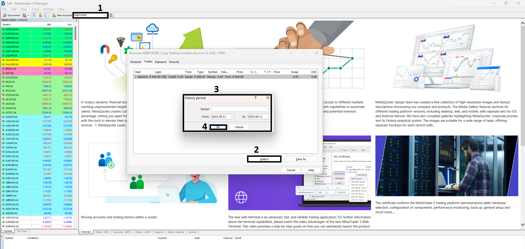Viewport: 525px width, 249px height.
Task: Select the DE30.fxt symbol icon
Action: (x=3, y=82)
